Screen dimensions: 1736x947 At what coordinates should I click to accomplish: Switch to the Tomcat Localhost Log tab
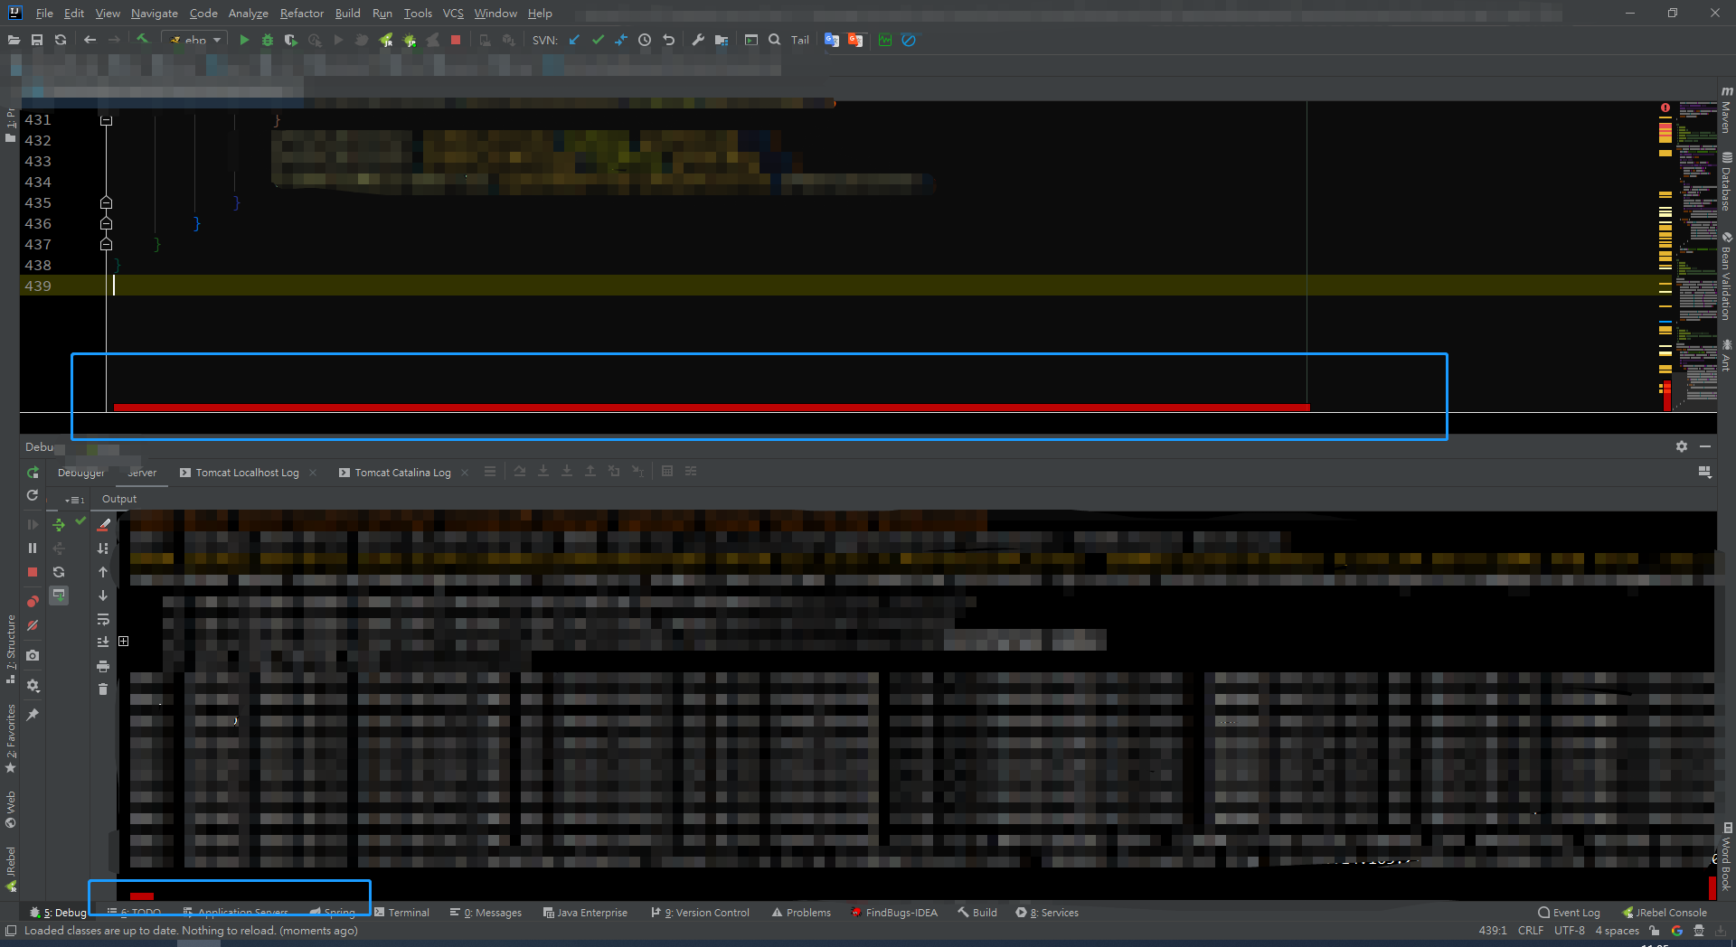tap(247, 473)
